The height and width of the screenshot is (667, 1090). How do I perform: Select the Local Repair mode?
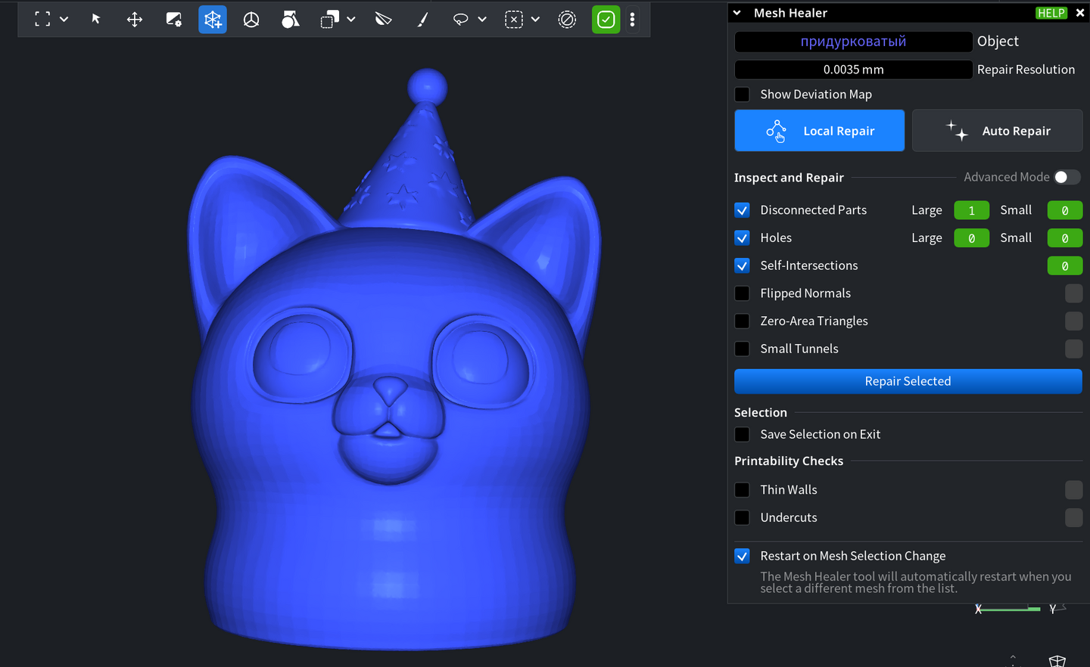tap(819, 131)
